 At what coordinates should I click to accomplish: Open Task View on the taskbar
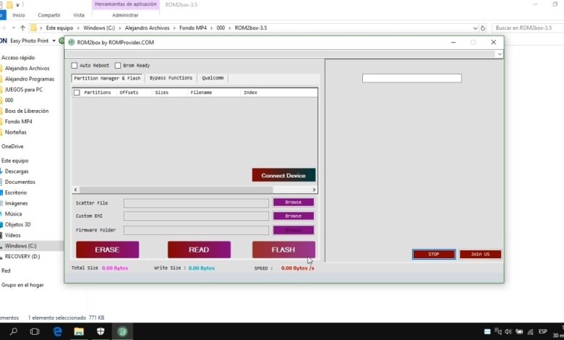tap(35, 331)
